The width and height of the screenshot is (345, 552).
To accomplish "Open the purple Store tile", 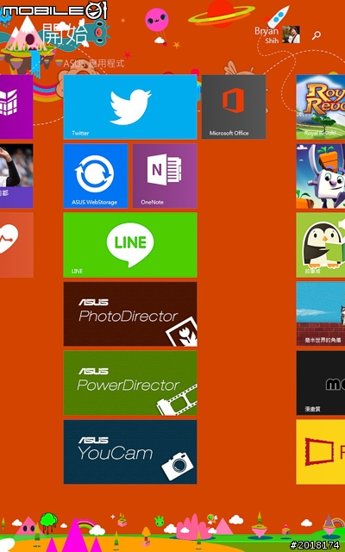I will 16,107.
